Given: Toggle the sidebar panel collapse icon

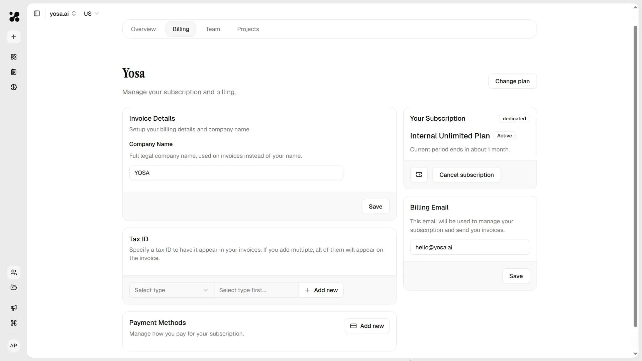Looking at the screenshot, I should coord(37,13).
